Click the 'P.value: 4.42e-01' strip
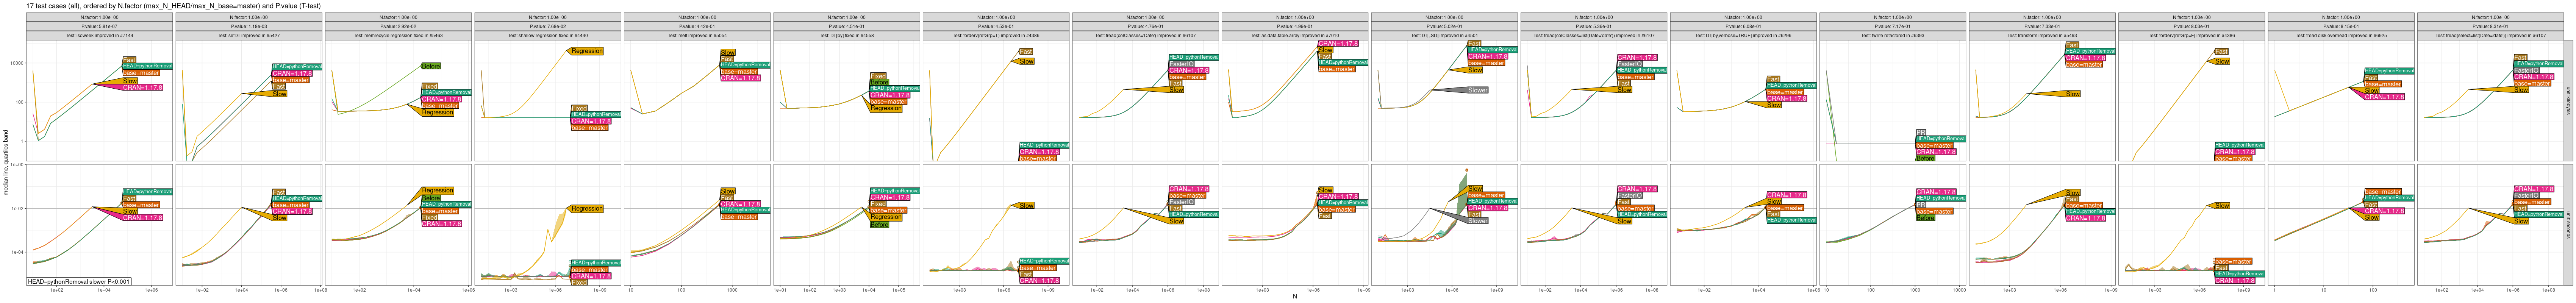 point(697,26)
